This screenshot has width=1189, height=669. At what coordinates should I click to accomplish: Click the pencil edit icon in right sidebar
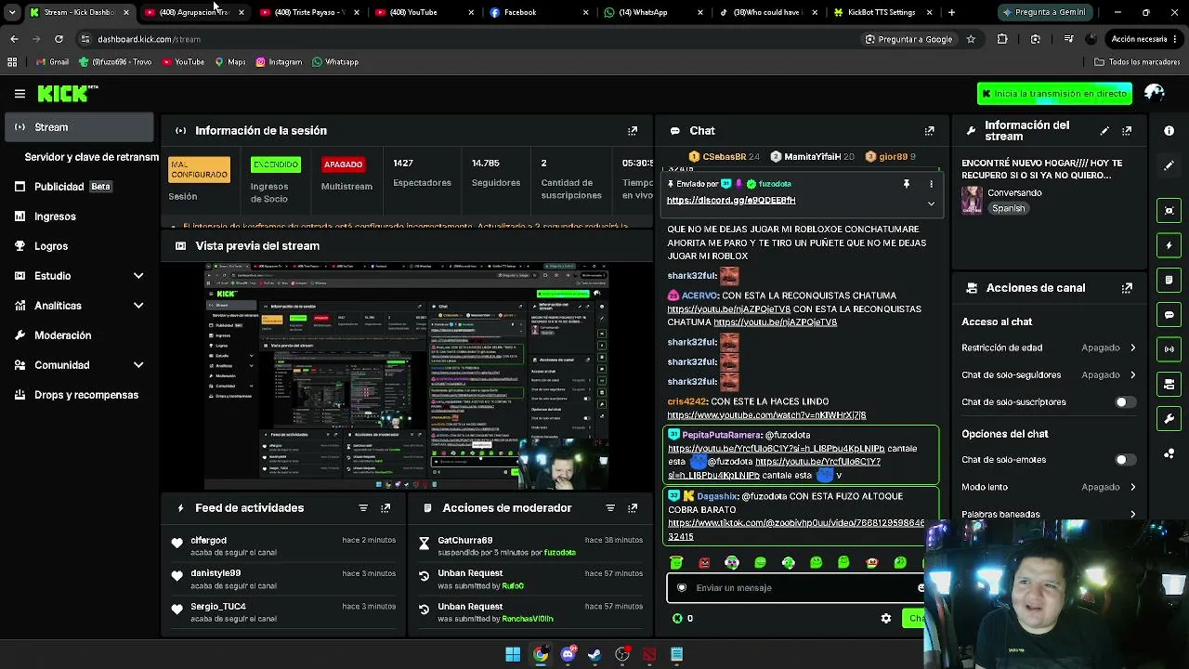(x=1169, y=165)
